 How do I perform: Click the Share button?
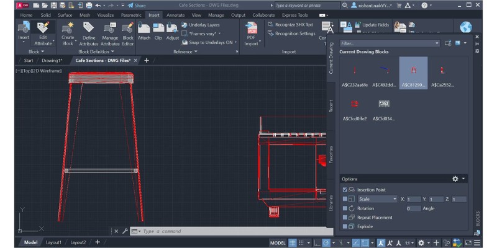click(x=137, y=6)
